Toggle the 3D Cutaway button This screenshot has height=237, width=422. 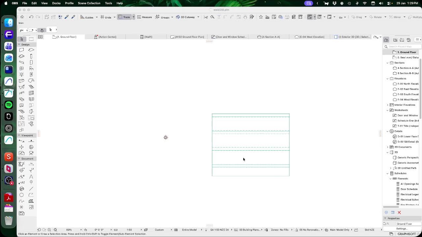coord(186,17)
